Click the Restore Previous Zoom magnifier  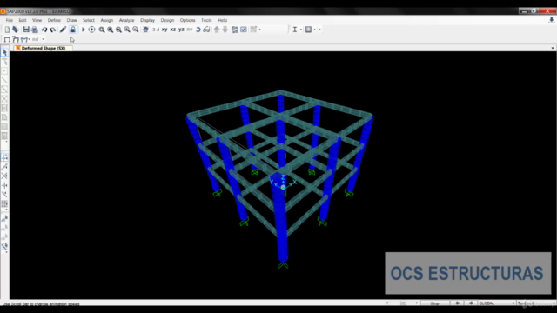click(x=118, y=30)
